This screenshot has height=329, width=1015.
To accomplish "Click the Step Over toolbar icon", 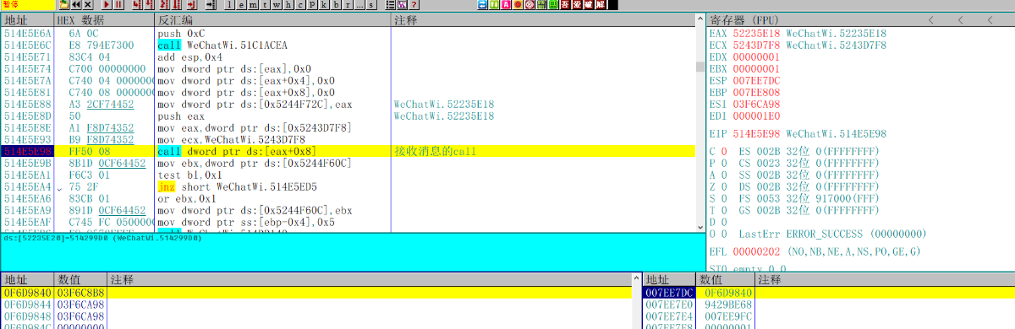I will pos(149,4).
